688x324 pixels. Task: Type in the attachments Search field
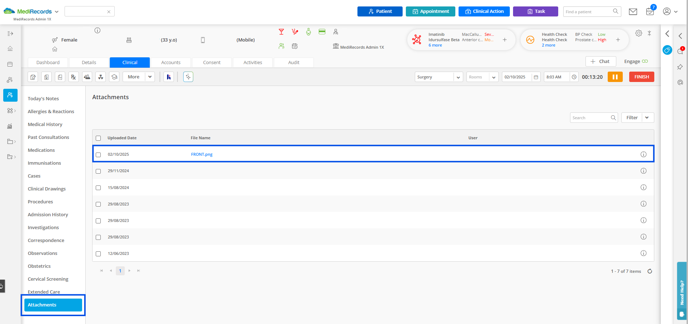pyautogui.click(x=590, y=117)
